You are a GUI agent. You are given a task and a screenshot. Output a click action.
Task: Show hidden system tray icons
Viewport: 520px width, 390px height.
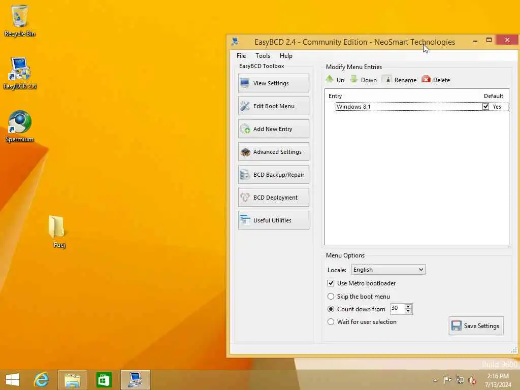(435, 380)
